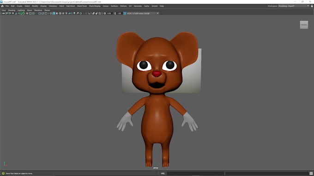314x176 pixels.
Task: Open the Modify menu
Action: pyautogui.click(x=35, y=6)
